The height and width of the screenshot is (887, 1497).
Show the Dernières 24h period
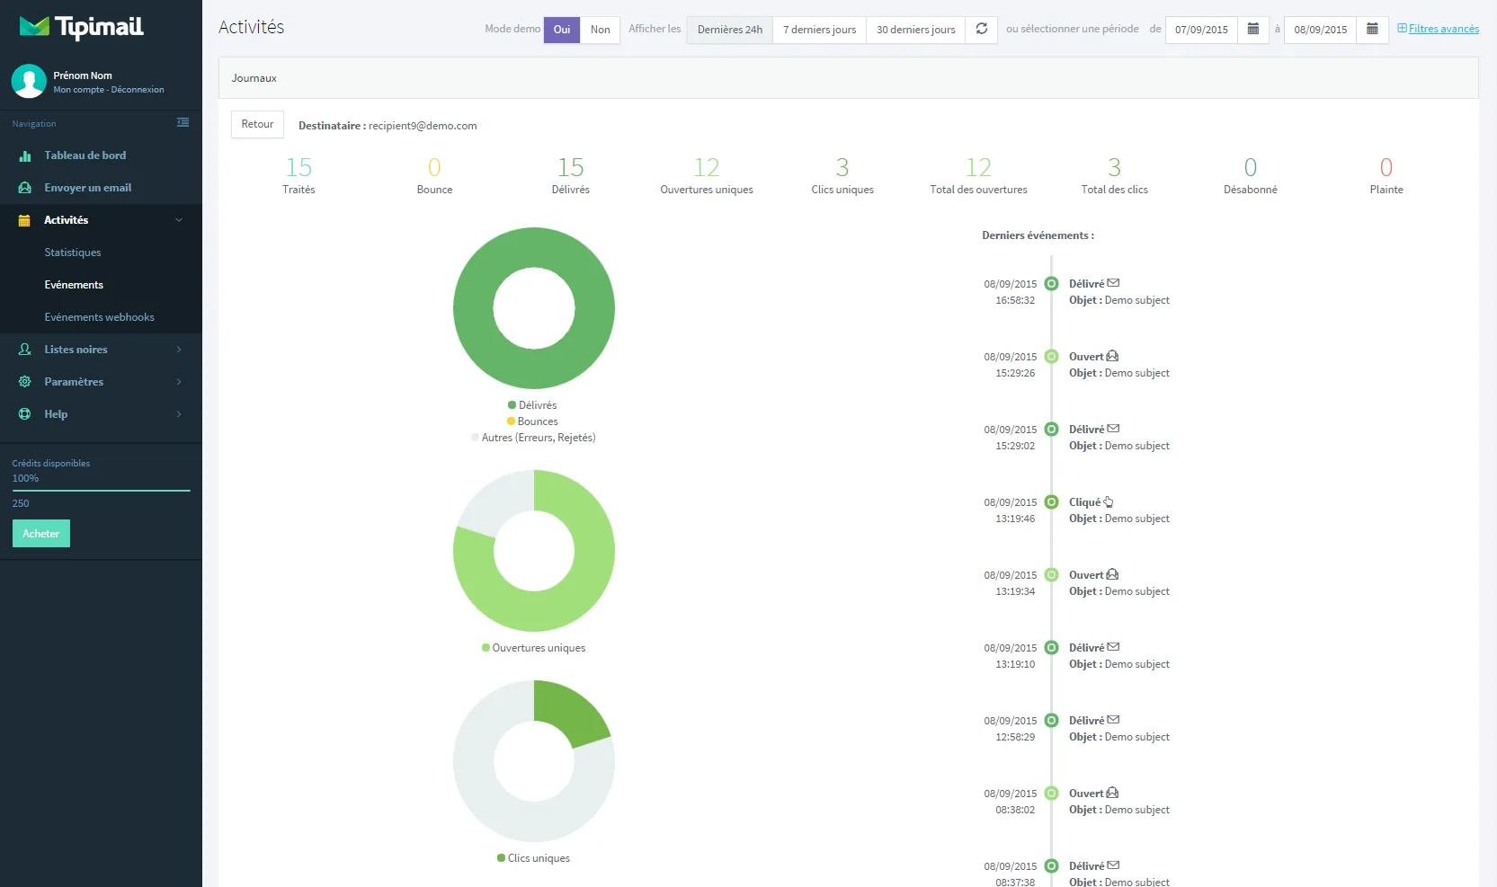730,30
